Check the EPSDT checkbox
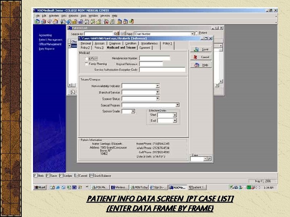The height and width of the screenshot is (217, 290). 86,59
